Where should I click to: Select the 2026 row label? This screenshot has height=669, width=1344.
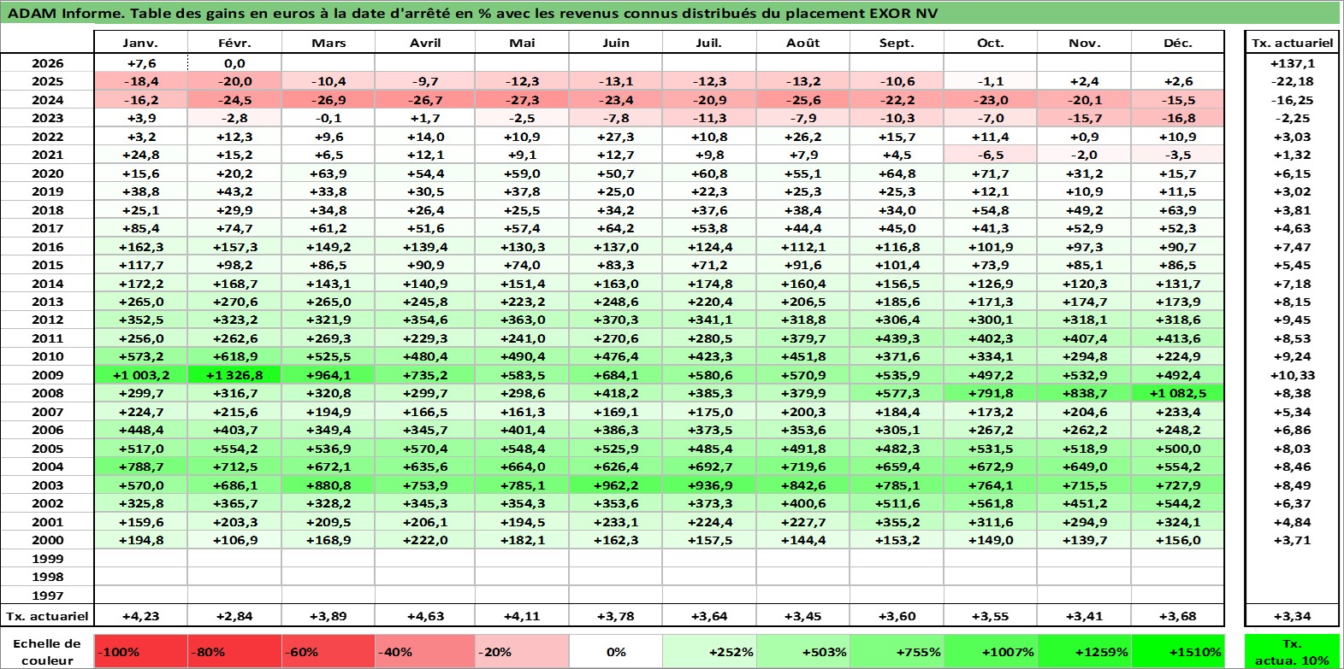point(47,63)
